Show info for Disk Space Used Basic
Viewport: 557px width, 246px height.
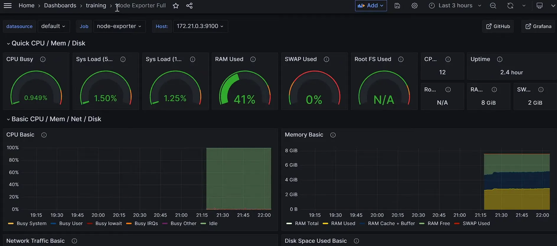[x=357, y=241]
